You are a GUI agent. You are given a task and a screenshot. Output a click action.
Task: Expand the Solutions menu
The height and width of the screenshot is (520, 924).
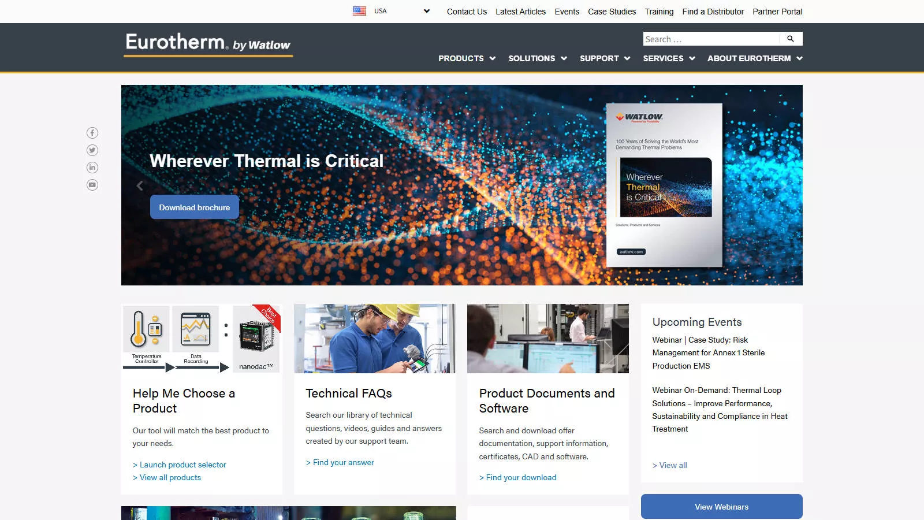tap(538, 58)
